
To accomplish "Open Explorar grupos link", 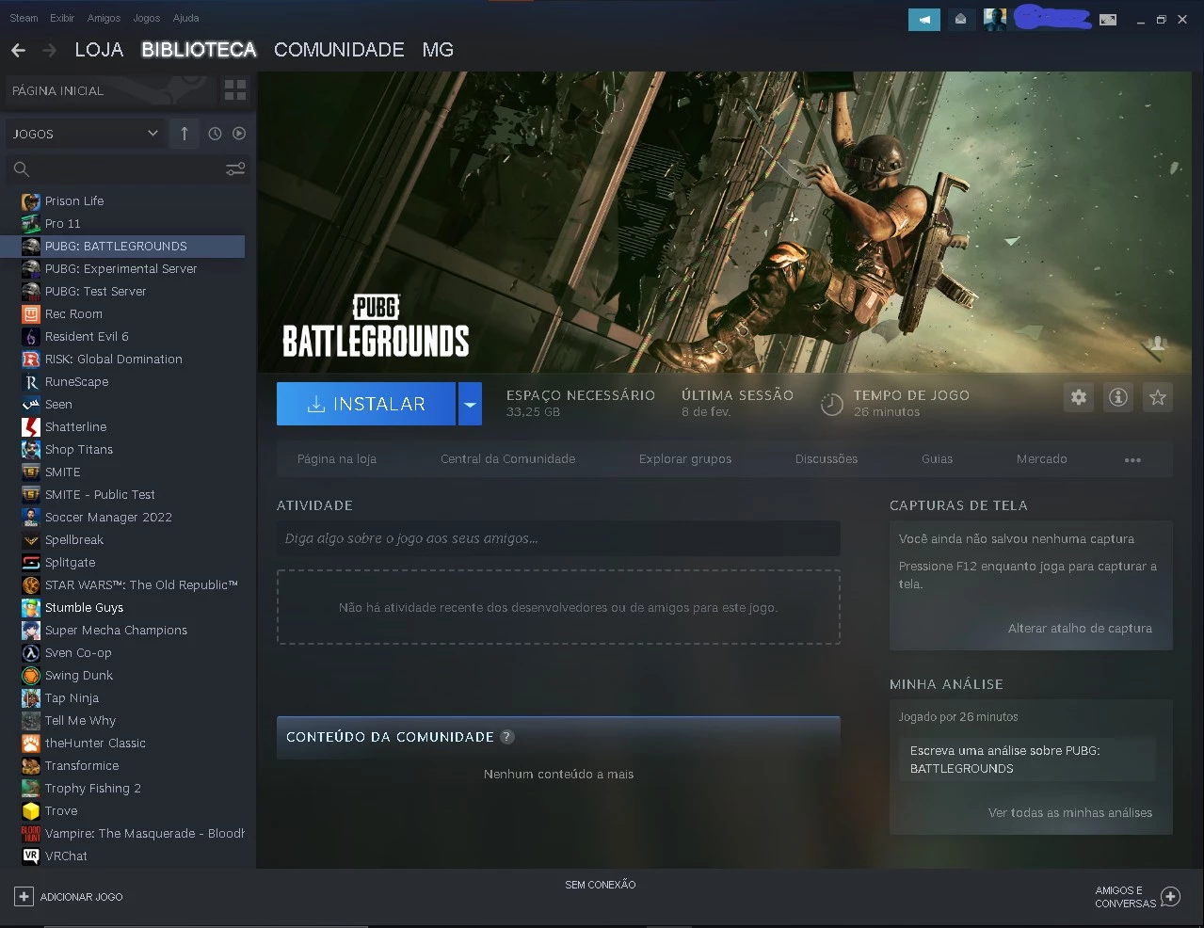I will pos(685,459).
